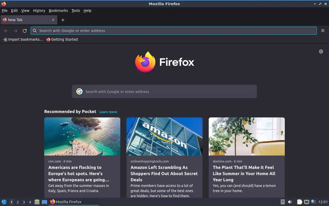Open article 'Amazon Left Scrambling As Shoppers'
This screenshot has width=329, height=206.
164,174
